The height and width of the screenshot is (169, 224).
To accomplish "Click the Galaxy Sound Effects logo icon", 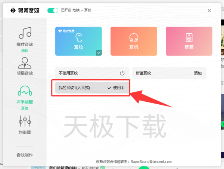I will (13, 10).
